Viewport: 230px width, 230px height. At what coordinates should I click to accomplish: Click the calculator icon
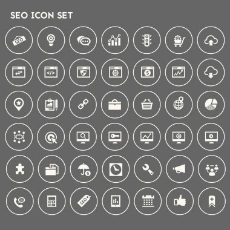(x=52, y=201)
